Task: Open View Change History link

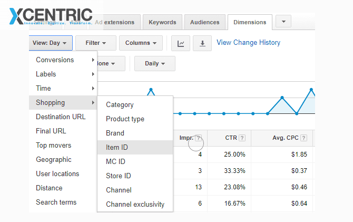Action: pyautogui.click(x=248, y=42)
